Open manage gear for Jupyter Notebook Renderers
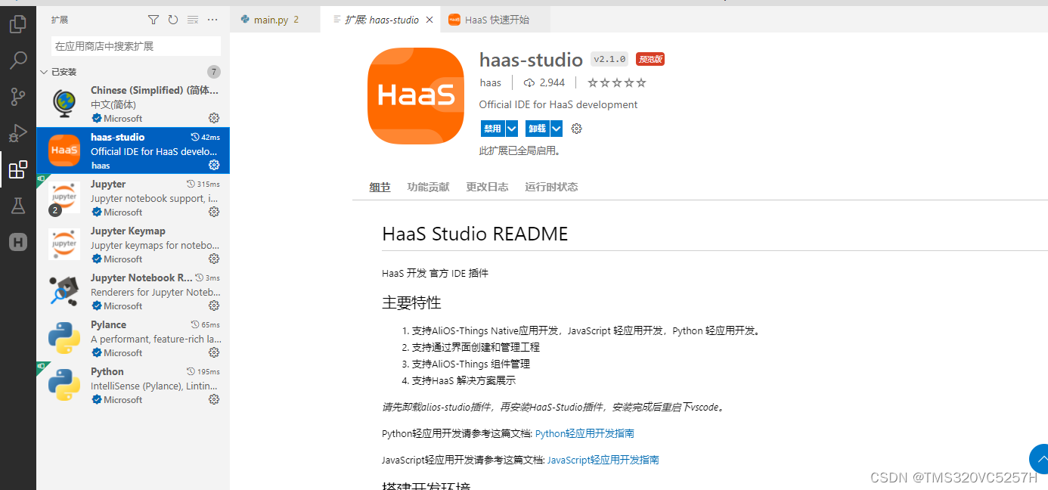 tap(214, 305)
